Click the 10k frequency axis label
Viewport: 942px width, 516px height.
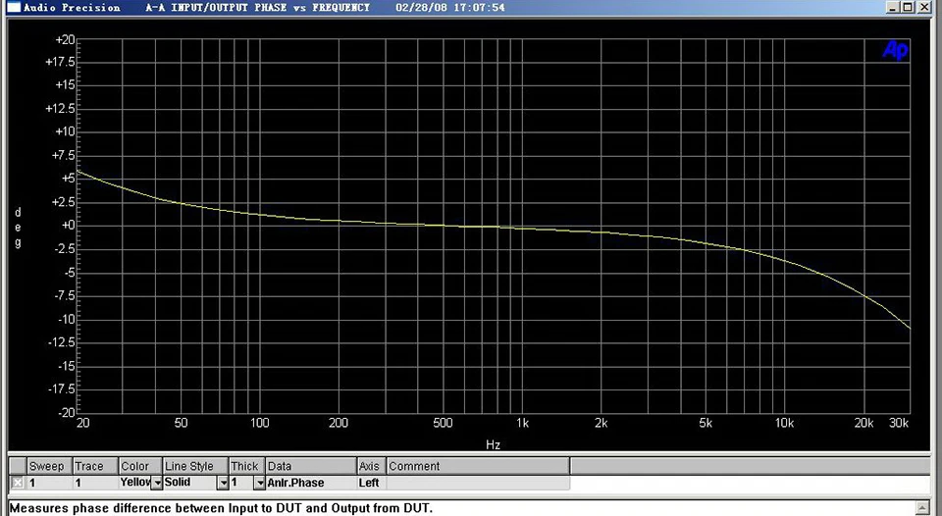(x=784, y=423)
